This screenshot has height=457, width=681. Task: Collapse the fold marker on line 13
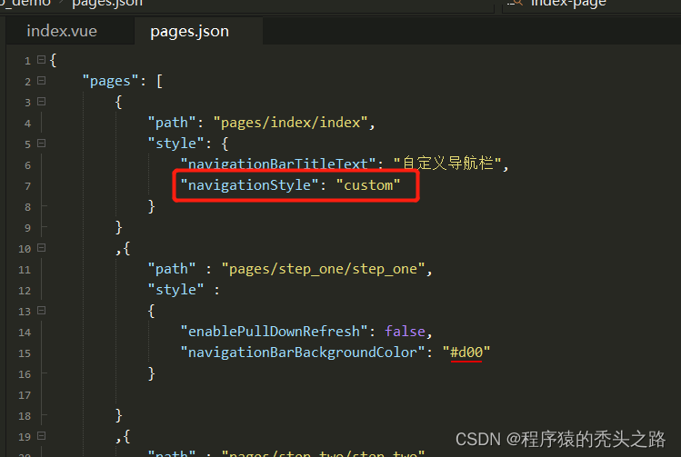[x=41, y=311]
